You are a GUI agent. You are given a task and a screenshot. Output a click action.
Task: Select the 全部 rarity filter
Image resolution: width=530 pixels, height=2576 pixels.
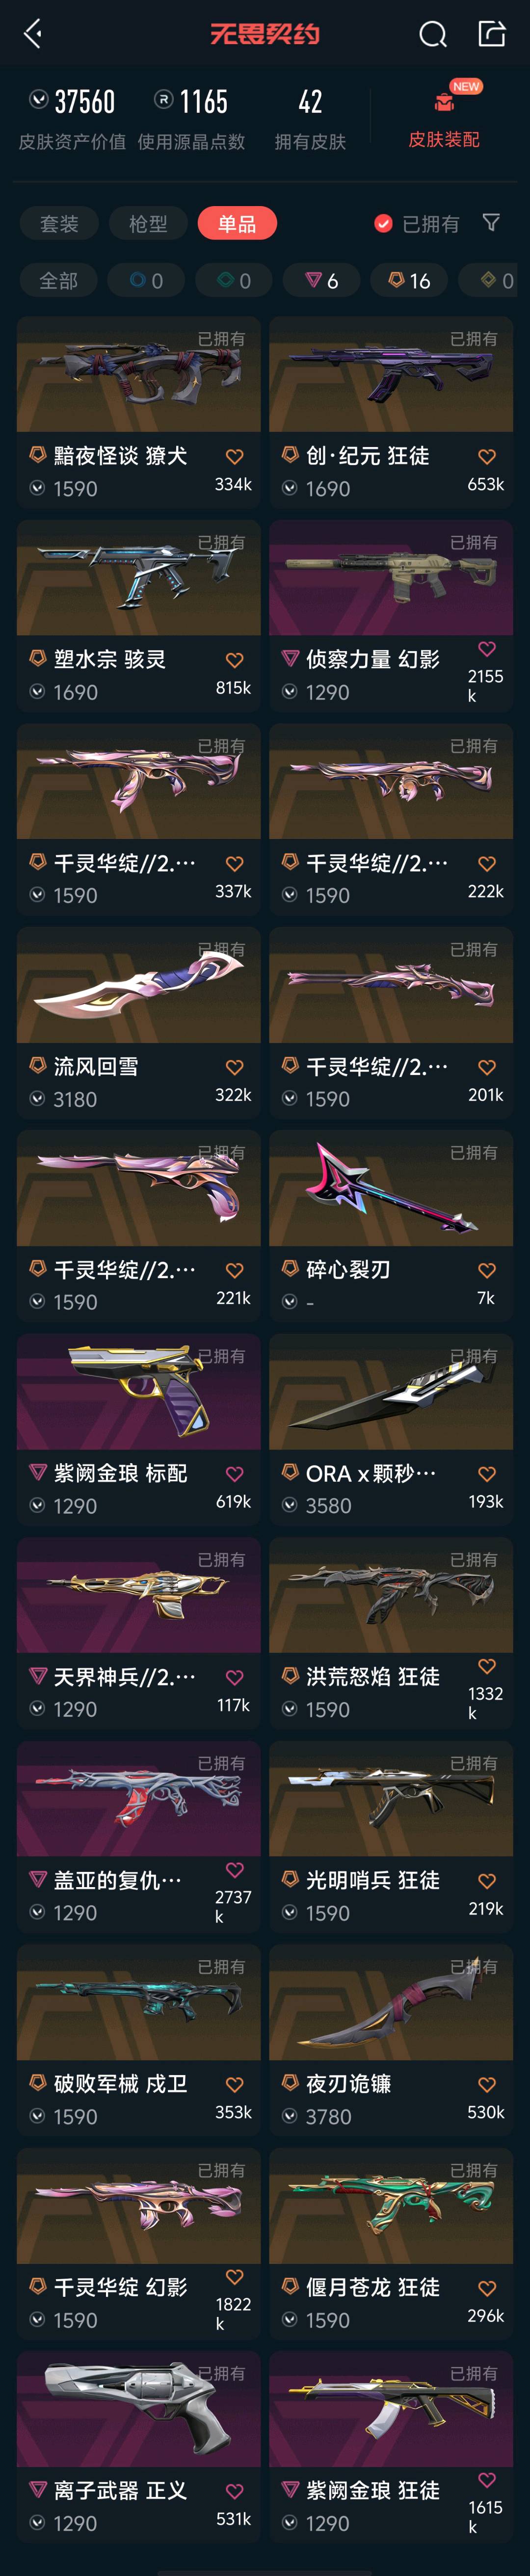tap(58, 281)
